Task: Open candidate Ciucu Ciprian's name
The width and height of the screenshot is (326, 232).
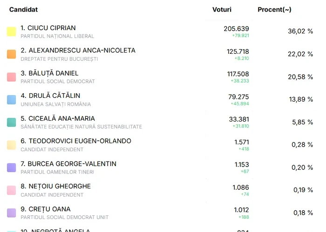Action: click(x=48, y=28)
